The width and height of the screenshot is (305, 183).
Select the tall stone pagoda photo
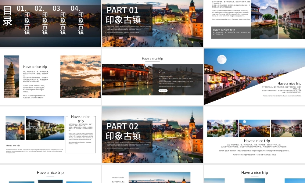11,77
